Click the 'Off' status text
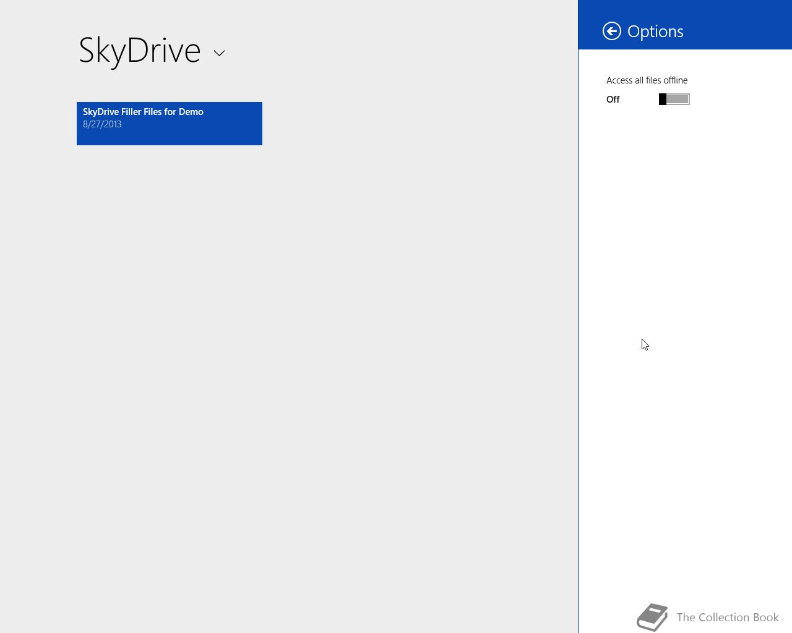792x633 pixels. click(x=613, y=100)
